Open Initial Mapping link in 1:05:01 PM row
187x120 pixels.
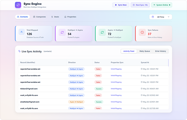pos(116,69)
